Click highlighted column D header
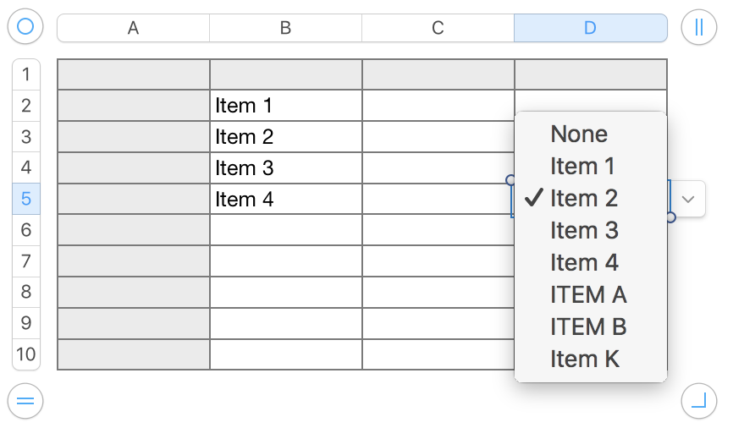733x428 pixels. point(590,28)
